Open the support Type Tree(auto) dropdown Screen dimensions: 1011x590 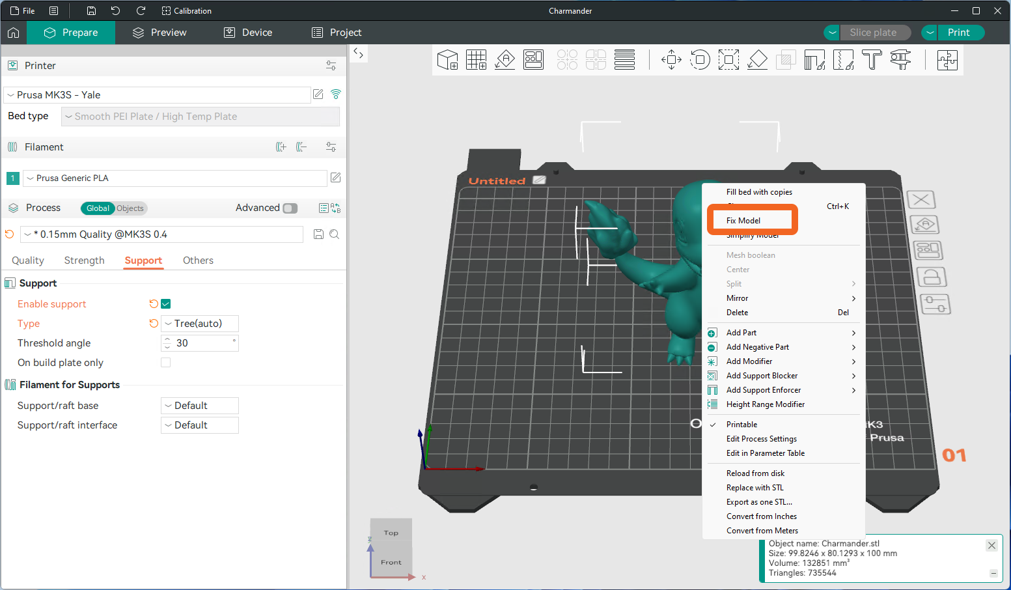pos(200,324)
